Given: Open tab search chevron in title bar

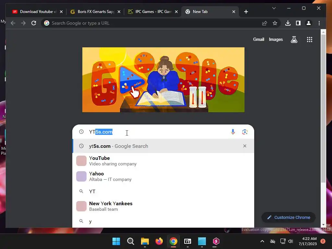Looking at the screenshot, I should [274, 8].
